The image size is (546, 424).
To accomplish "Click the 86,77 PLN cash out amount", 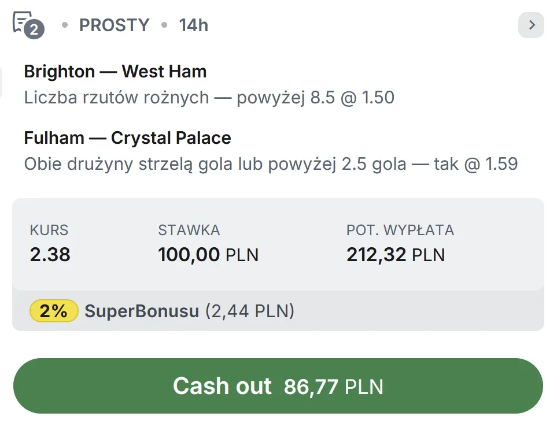I will point(333,386).
